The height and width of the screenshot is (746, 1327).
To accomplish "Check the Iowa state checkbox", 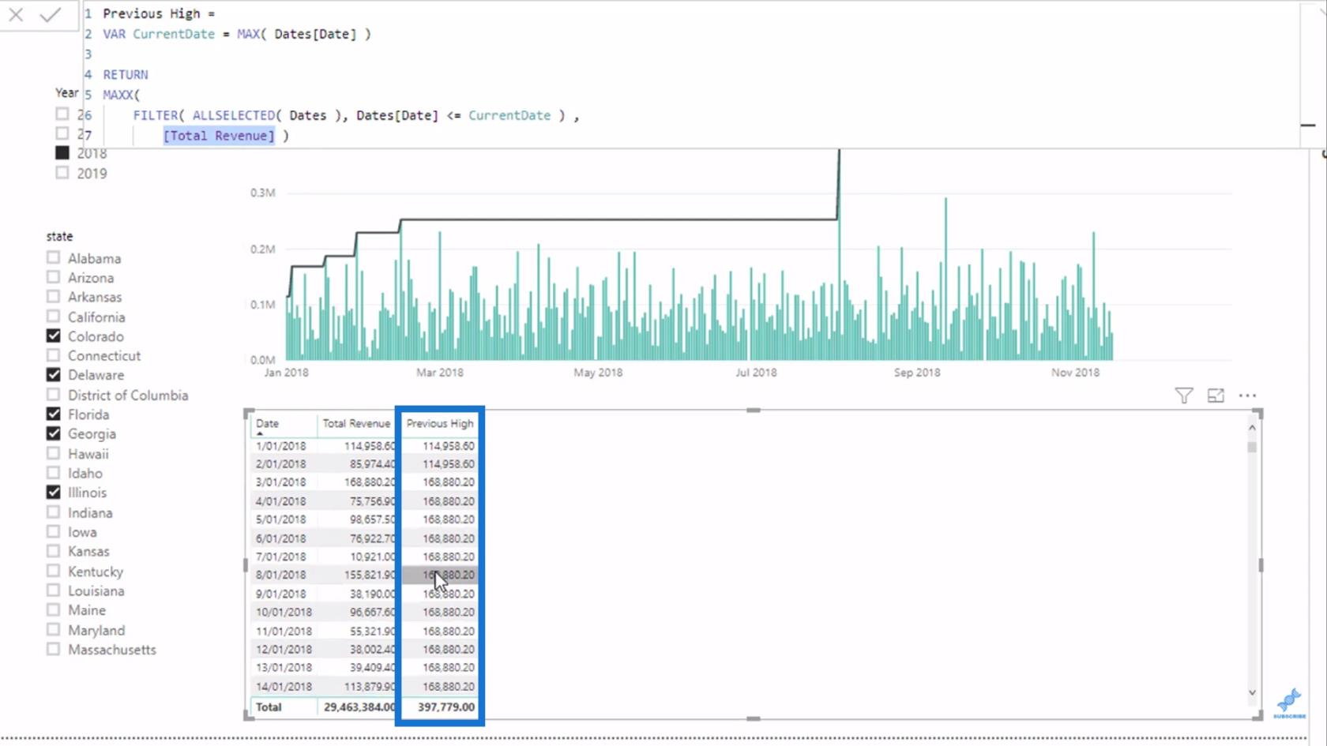I will (53, 531).
